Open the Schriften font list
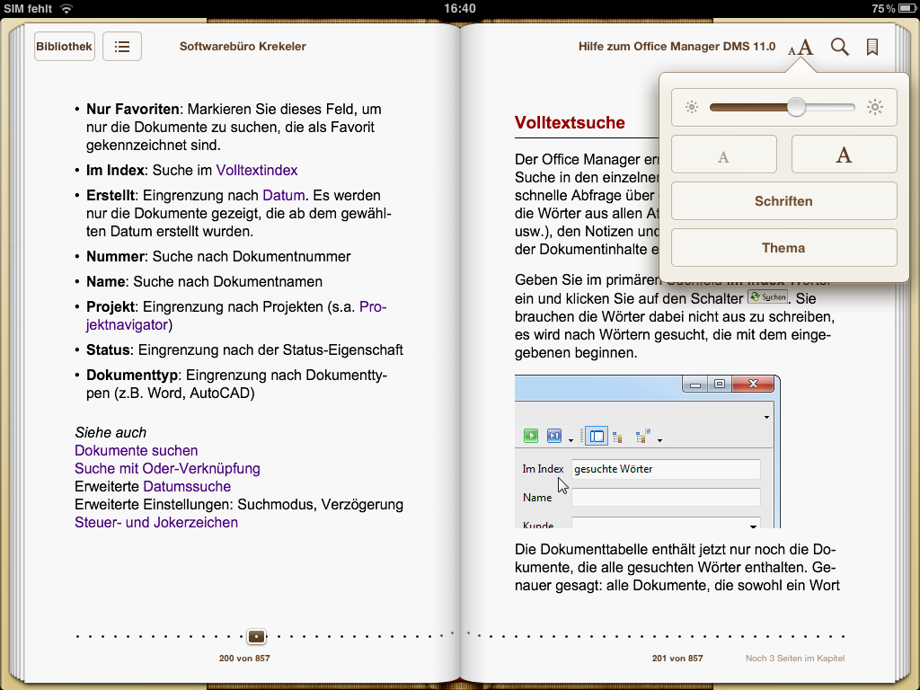920x690 pixels. (x=783, y=200)
